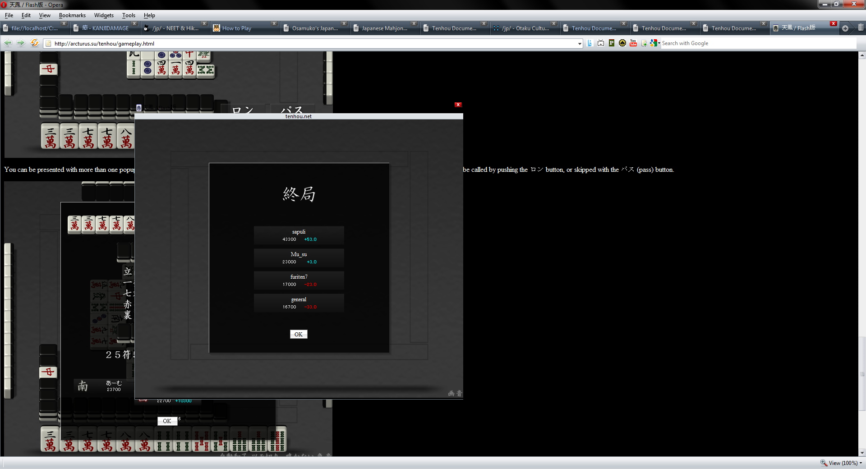
Task: Open the Bookmarks menu
Action: pos(72,15)
